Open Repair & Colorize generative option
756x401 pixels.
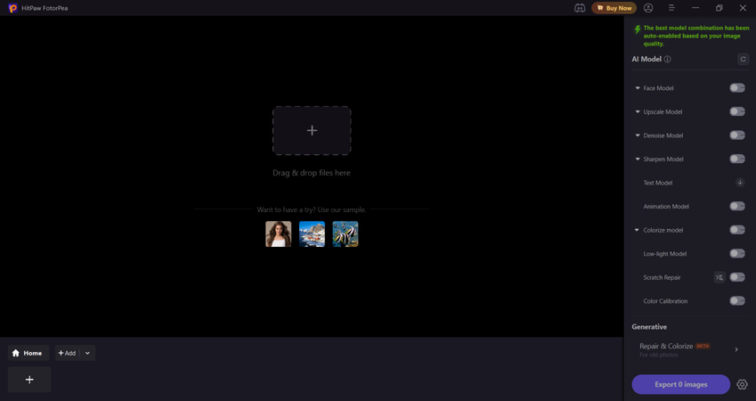690,350
